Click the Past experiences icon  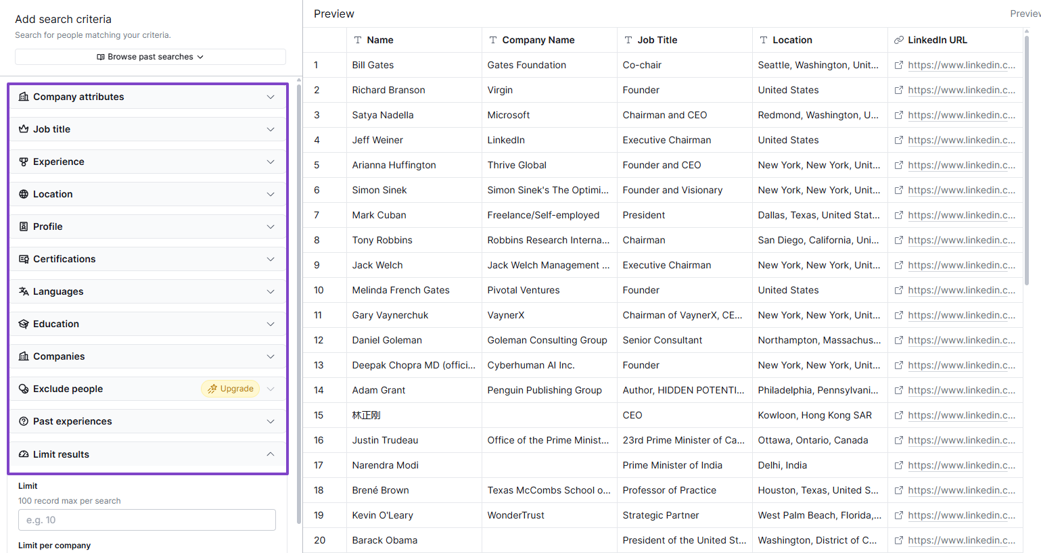[24, 421]
